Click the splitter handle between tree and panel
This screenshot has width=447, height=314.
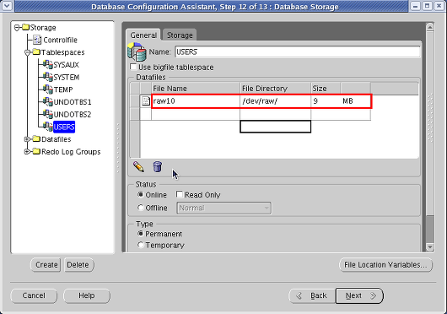[118, 148]
